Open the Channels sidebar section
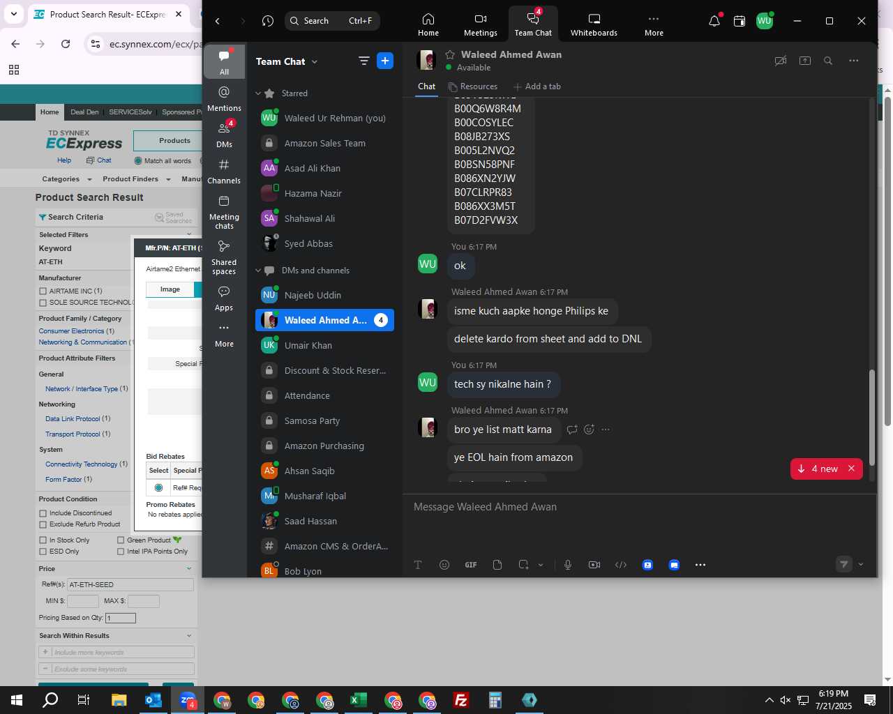The image size is (893, 714). coord(224,171)
